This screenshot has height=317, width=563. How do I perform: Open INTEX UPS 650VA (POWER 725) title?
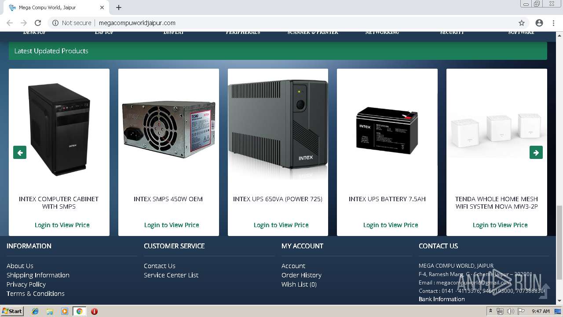coord(278,199)
